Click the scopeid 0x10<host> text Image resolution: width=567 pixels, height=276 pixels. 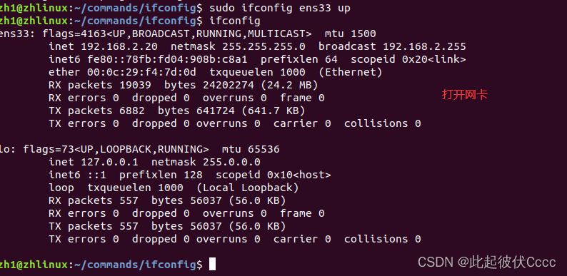(x=273, y=175)
